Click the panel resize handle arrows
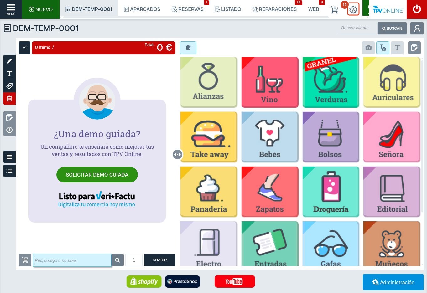Screen dimensions: 427x293 pos(177,154)
